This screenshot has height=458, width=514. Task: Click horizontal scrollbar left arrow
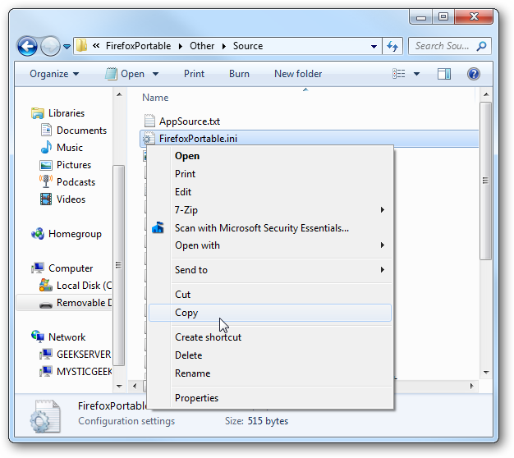click(135, 387)
